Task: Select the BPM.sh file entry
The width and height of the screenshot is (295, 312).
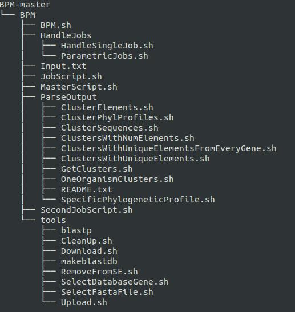Action: 56,25
